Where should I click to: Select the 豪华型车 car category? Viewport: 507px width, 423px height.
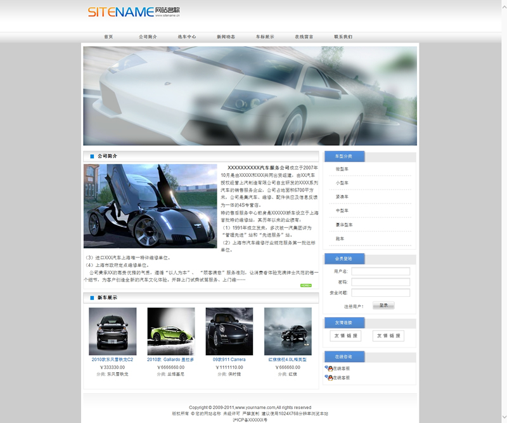344,225
